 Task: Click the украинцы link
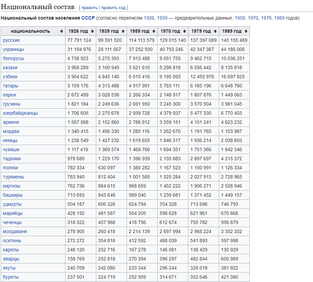coord(14,49)
